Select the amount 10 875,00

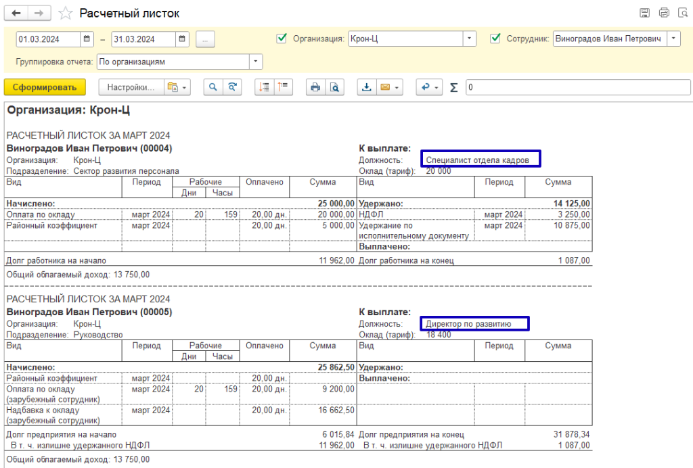[x=572, y=226]
